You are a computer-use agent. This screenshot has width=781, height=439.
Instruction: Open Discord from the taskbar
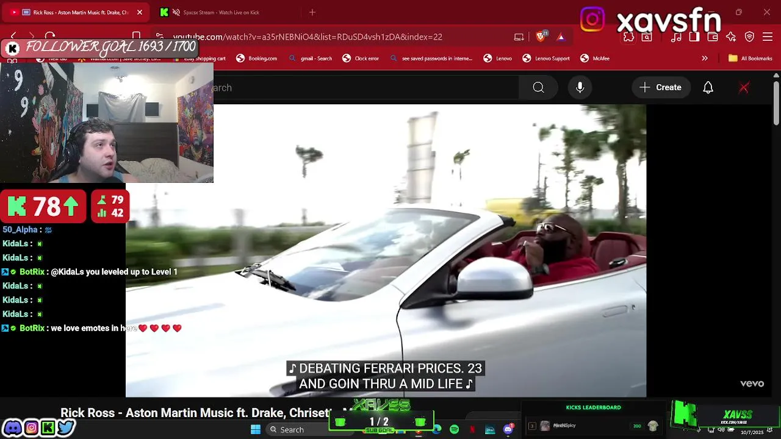(x=508, y=430)
